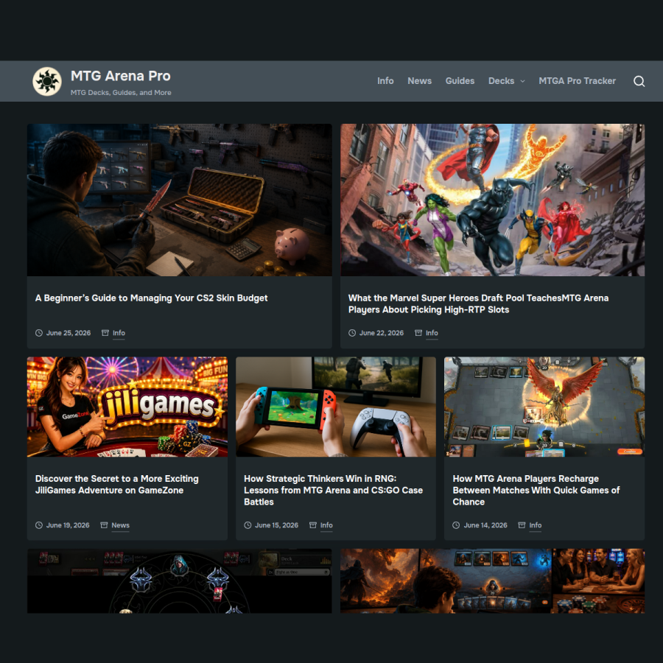Open the Decks menu item
The width and height of the screenshot is (663, 663).
(x=501, y=81)
